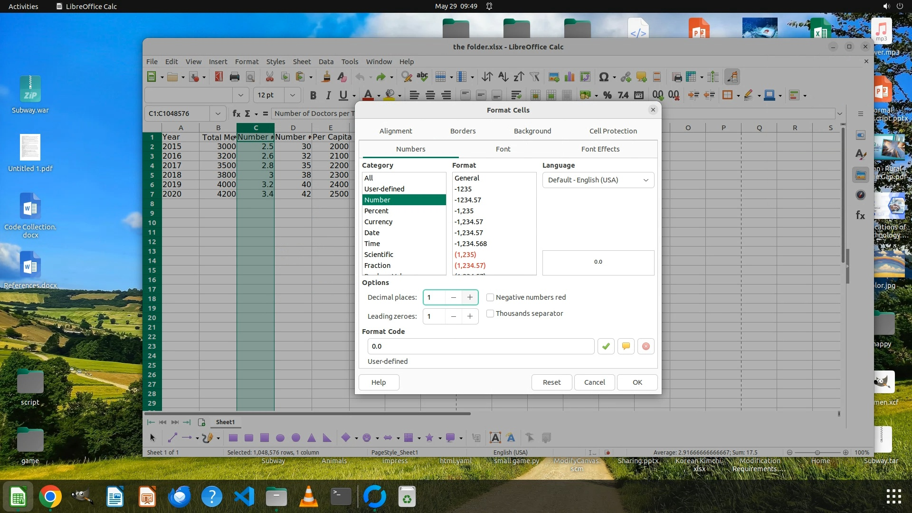
Task: Expand the font size dropdown
Action: (x=293, y=95)
